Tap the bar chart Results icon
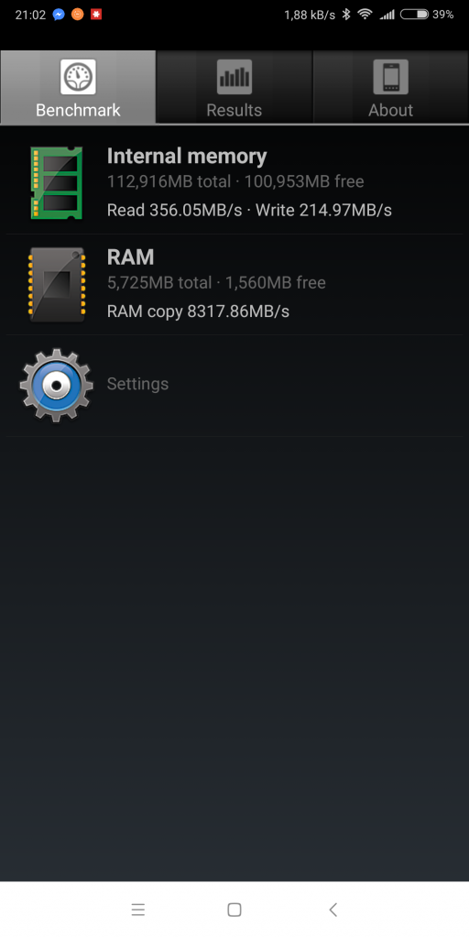The height and width of the screenshot is (938, 469). tap(234, 77)
